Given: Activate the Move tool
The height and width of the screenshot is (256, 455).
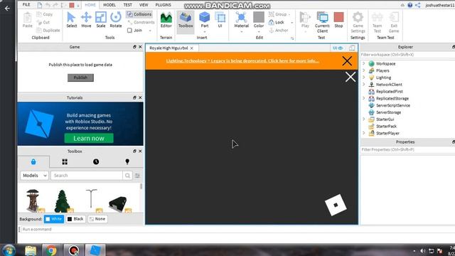Looking at the screenshot, I should click(x=86, y=20).
